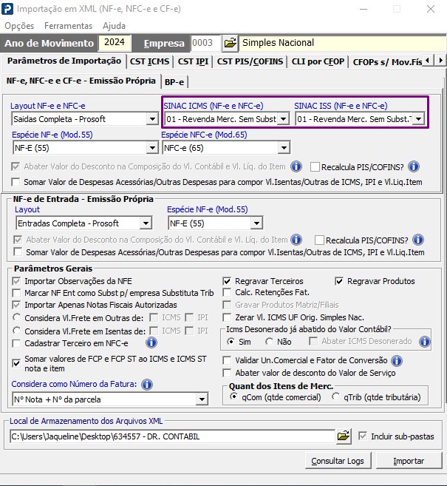Switch to the CST PIS/COFINS tab

coord(250,61)
